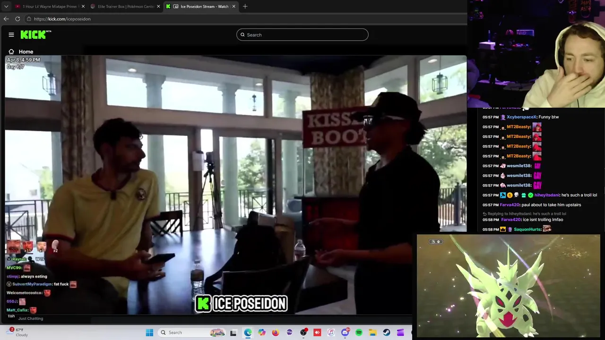Close the Lil Wayne Mixtape tab
The image size is (605, 340).
[x=83, y=7]
